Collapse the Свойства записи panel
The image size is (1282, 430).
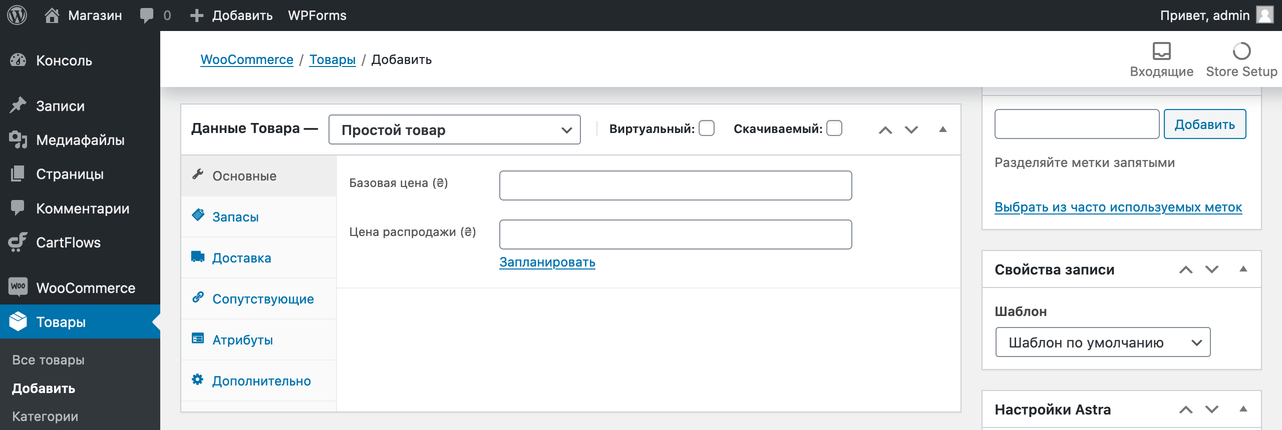[1243, 269]
